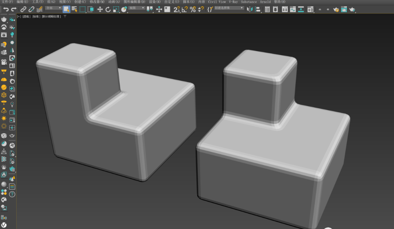Click the teal teapot icon in left toolbar

click(x=12, y=169)
